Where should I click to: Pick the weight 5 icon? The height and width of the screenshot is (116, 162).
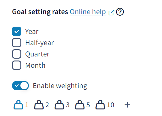80,105
